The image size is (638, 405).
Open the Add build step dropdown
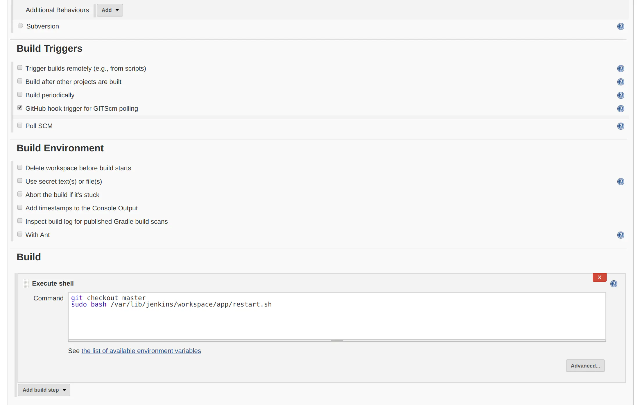(x=44, y=390)
